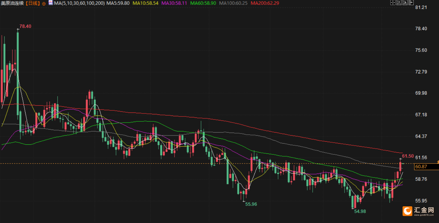Click the MA5:59.80 readout

pos(118,3)
